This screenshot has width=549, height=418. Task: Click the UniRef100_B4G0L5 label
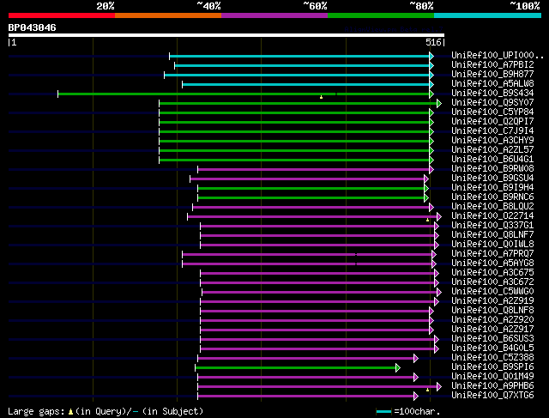[x=492, y=348]
